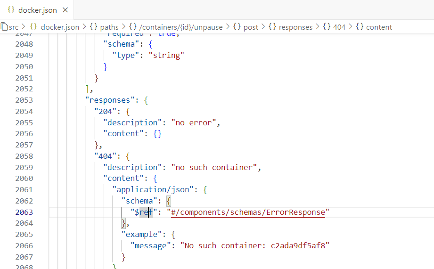Click line number 2048 in gutter
The height and width of the screenshot is (269, 434).
click(x=24, y=44)
